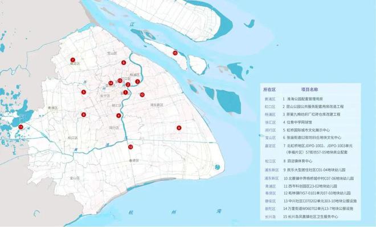The height and width of the screenshot is (227, 376).
Task: Select legend entry 9 民乐大型居住社区幼儿园
Action: pyautogui.click(x=314, y=170)
